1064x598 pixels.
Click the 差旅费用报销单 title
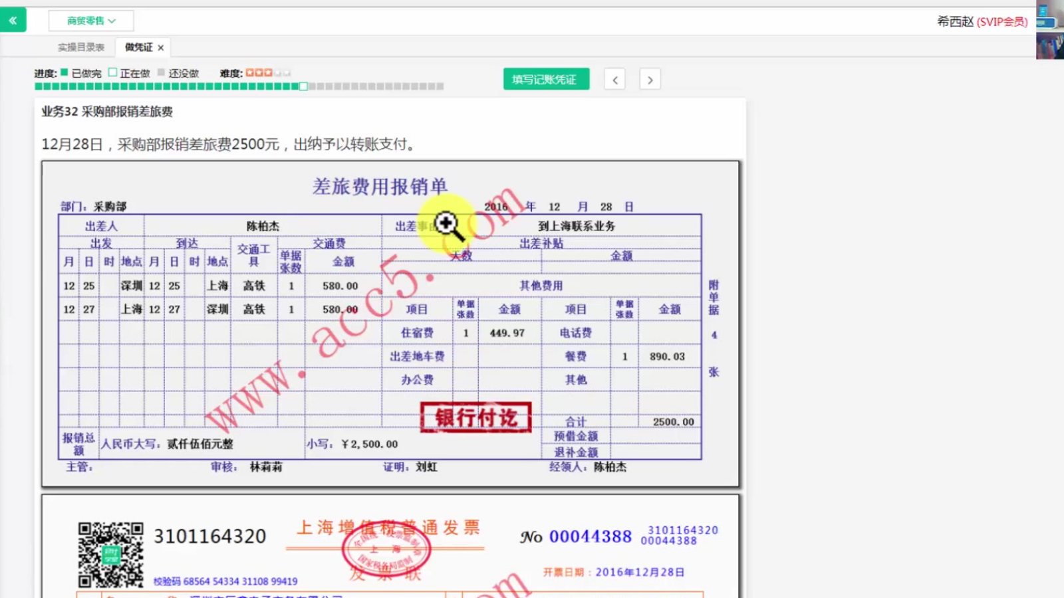point(380,187)
